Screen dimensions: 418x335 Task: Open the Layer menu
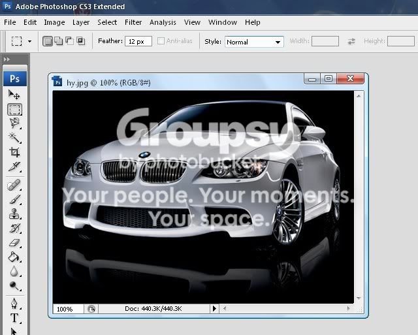pyautogui.click(x=81, y=22)
